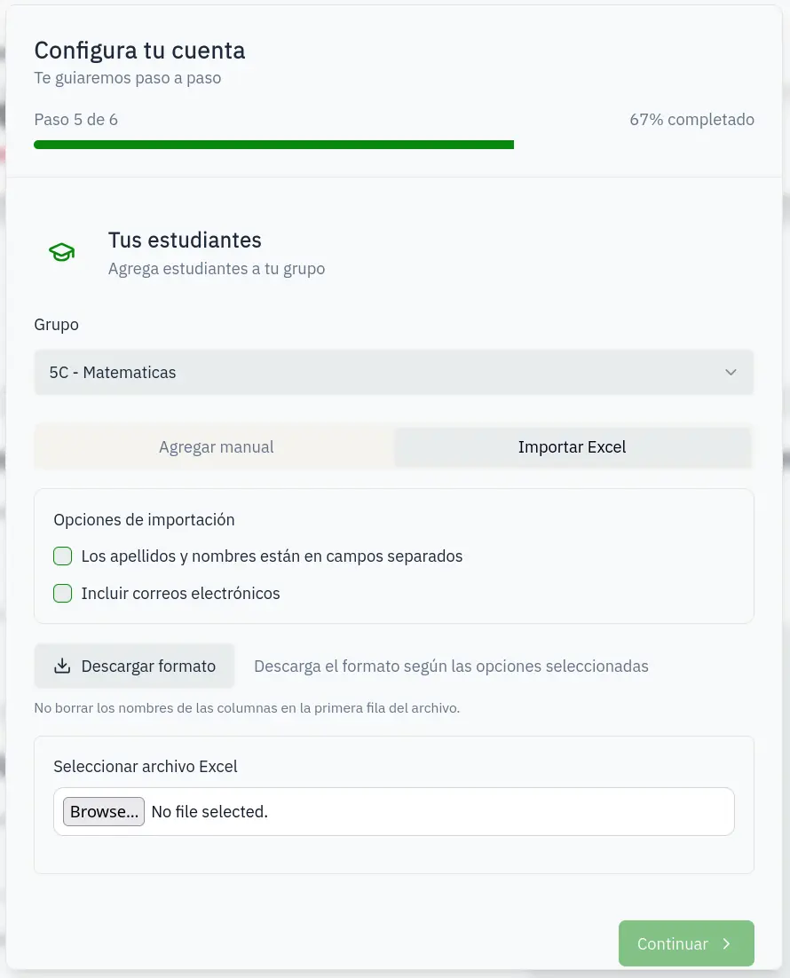Enable separate surnames and names checkbox
This screenshot has height=978, width=790.
coord(62,556)
